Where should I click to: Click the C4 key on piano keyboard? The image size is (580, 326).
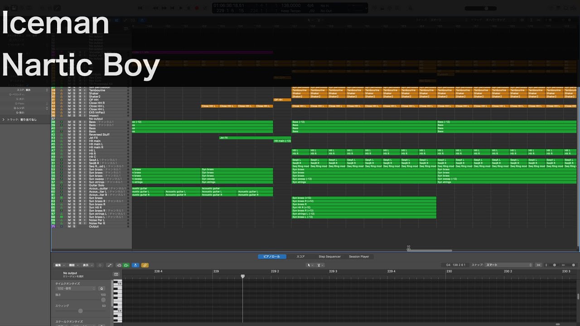click(x=118, y=311)
